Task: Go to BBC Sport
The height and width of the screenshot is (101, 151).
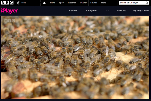Action: (62, 3)
